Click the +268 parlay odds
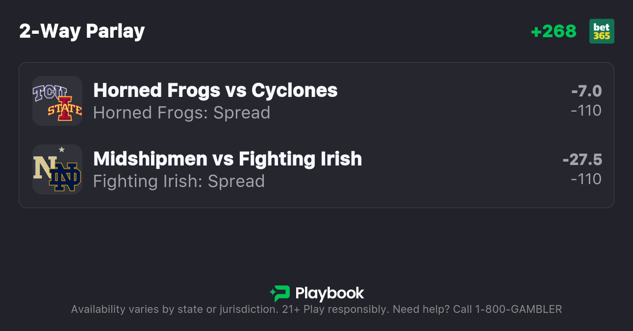Screen dimensions: 633x331 click(x=554, y=31)
